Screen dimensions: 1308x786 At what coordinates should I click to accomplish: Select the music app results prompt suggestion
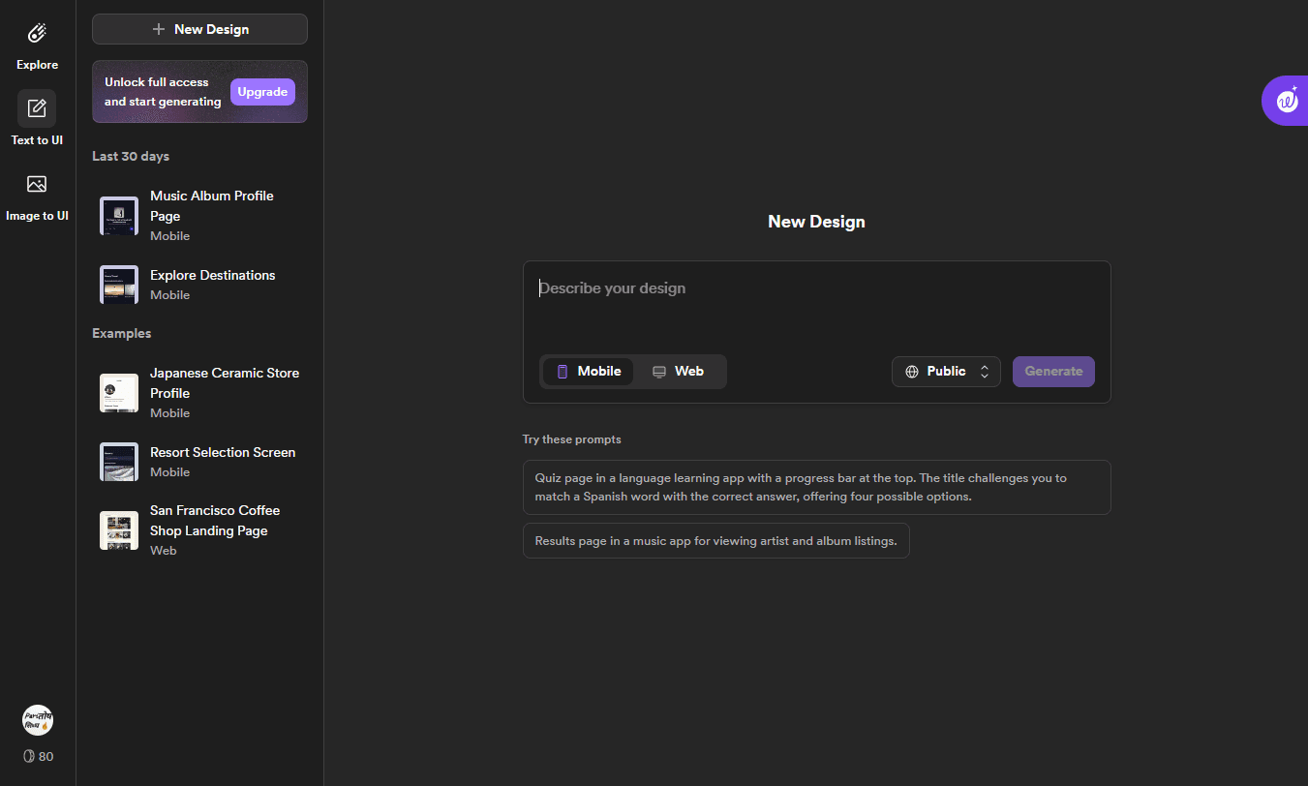[x=716, y=540]
